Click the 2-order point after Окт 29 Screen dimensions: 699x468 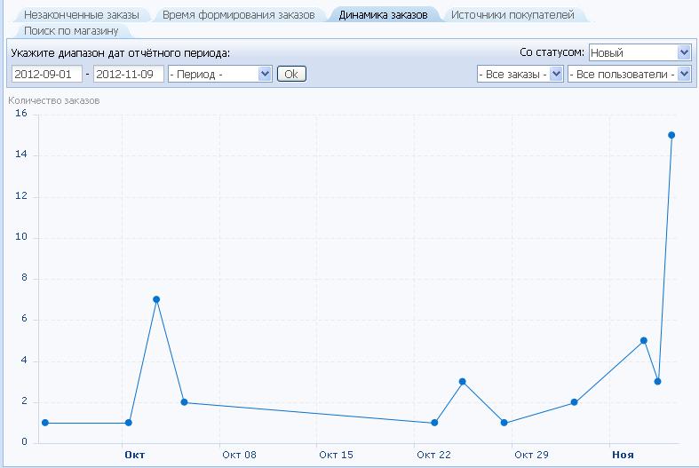[x=575, y=402]
